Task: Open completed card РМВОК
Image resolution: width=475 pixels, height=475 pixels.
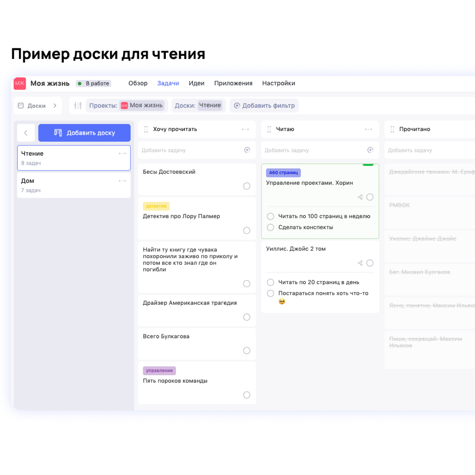Action: (x=430, y=213)
